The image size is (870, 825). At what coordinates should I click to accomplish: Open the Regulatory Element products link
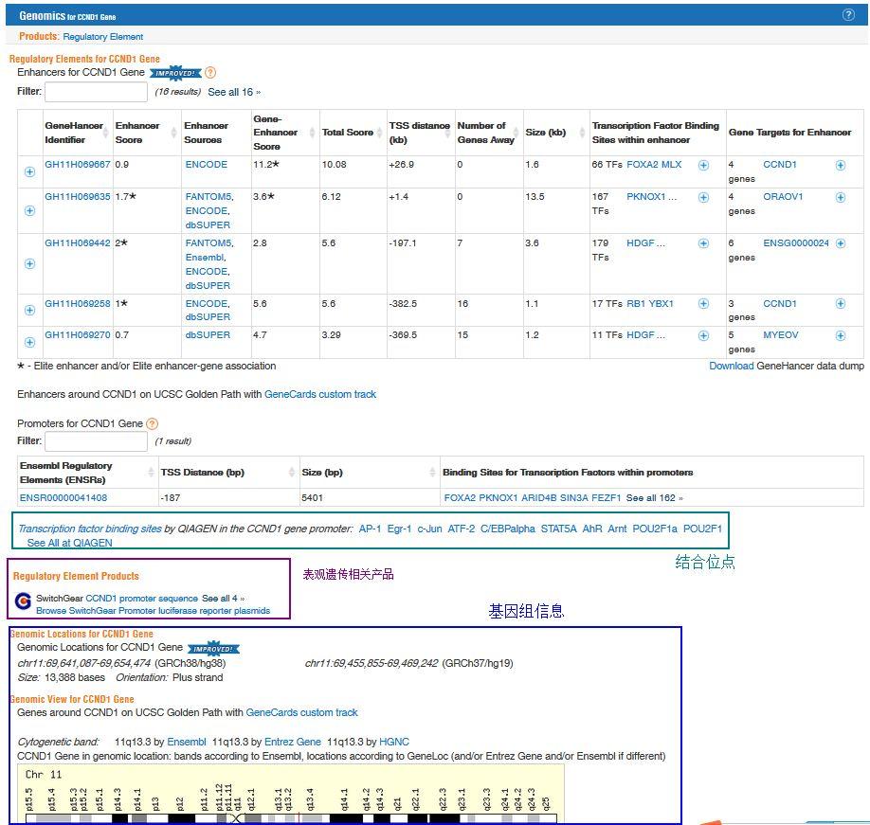coord(102,37)
